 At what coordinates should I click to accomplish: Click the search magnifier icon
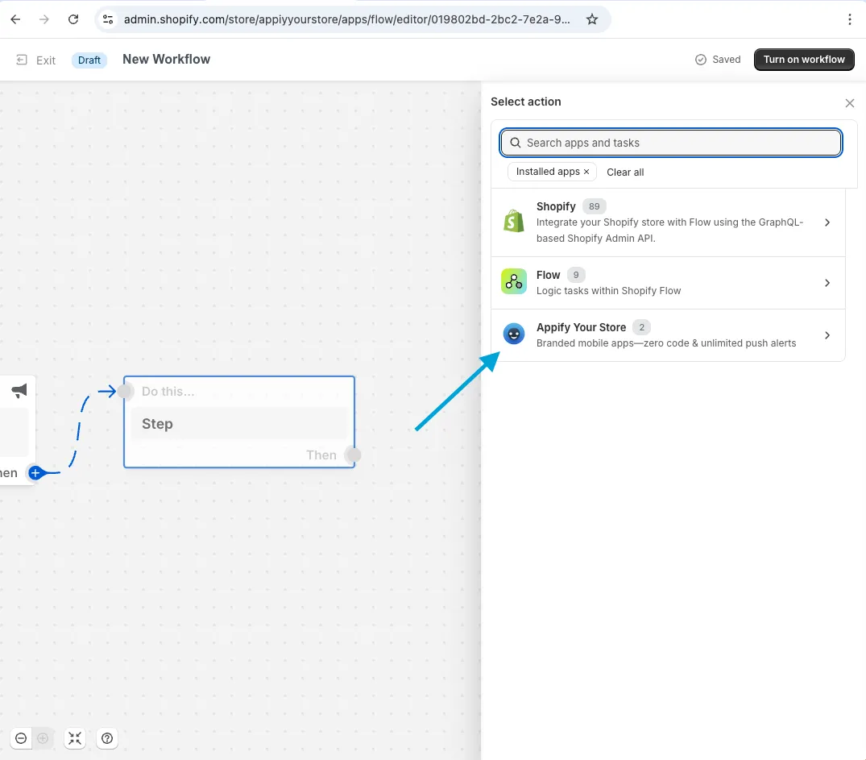click(515, 143)
